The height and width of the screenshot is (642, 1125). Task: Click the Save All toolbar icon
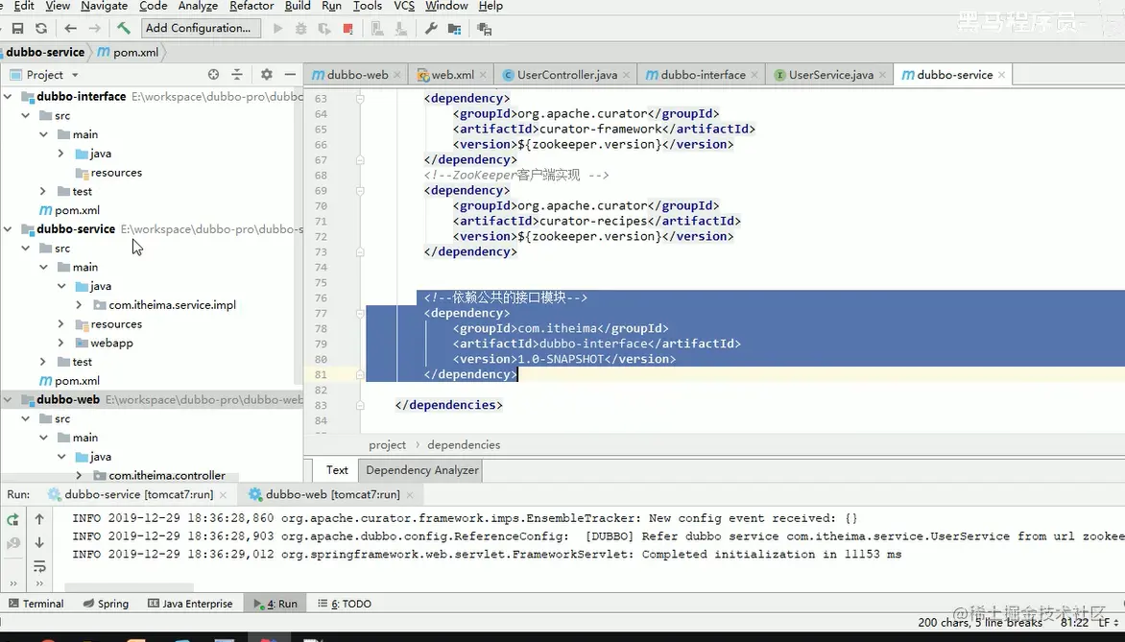[x=18, y=29]
